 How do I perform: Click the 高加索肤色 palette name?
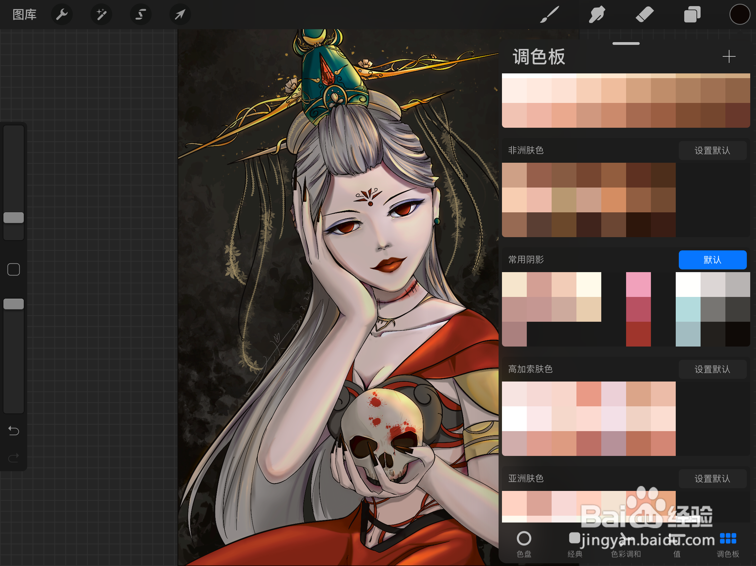(530, 369)
